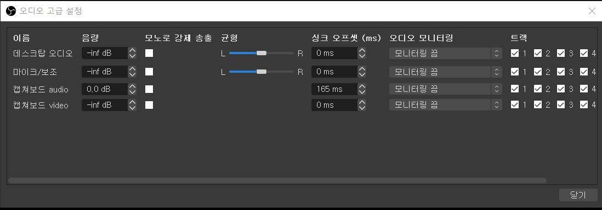The height and width of the screenshot is (210, 602).
Task: Uncheck track 1 for 마이크/보조
Action: 514,72
